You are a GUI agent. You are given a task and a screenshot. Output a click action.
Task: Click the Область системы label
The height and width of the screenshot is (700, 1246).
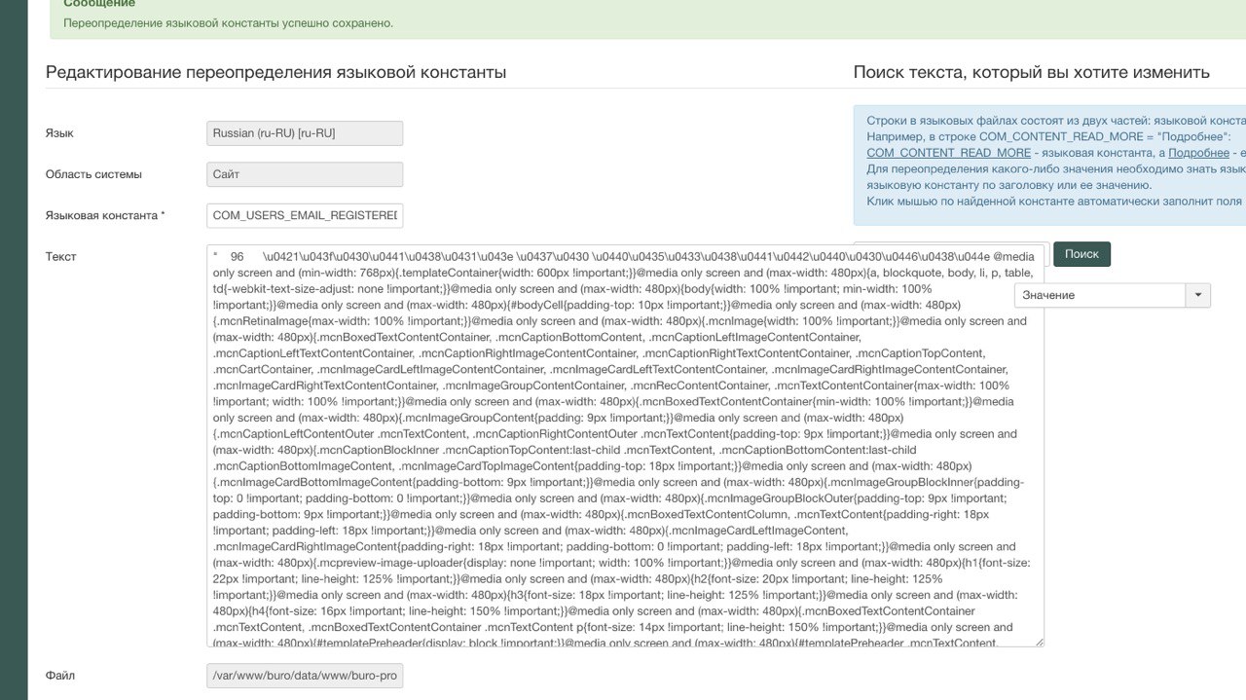93,174
